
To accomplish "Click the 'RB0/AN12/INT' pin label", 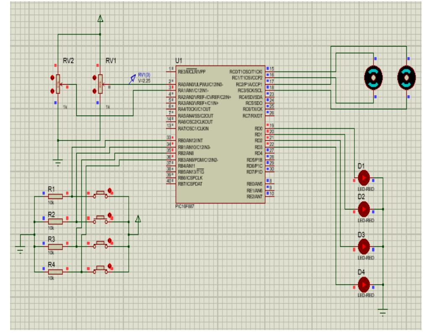I will (x=190, y=141).
